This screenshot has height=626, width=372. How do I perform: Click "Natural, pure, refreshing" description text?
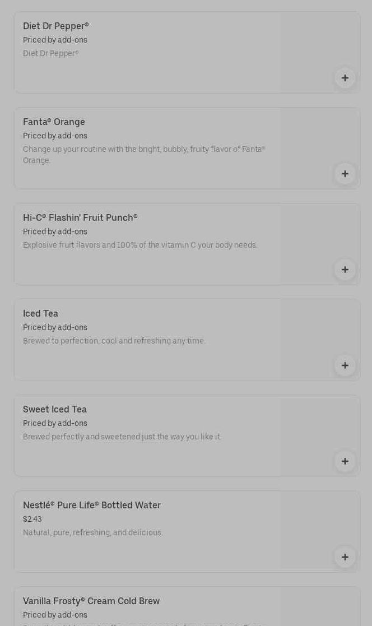click(x=93, y=533)
